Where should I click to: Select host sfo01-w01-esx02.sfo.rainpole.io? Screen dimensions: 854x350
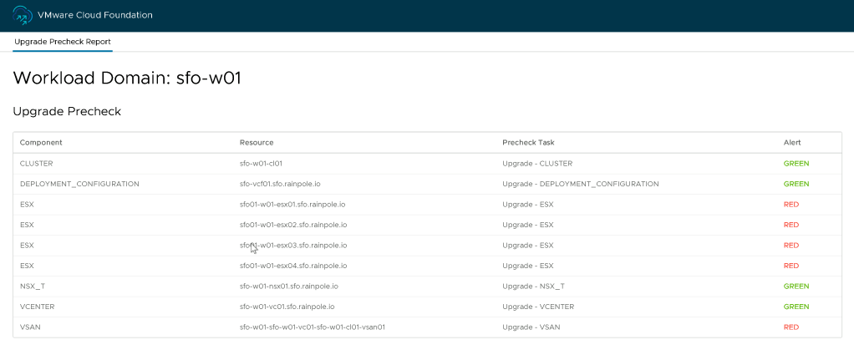click(x=293, y=225)
